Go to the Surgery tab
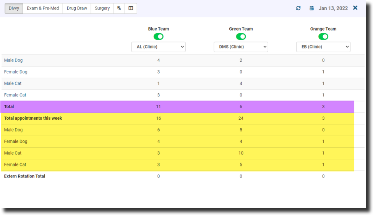The width and height of the screenshot is (373, 215). pyautogui.click(x=102, y=8)
